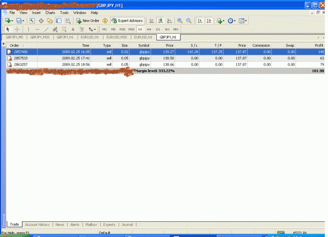Open the File menu
The image size is (328, 237).
[12, 13]
